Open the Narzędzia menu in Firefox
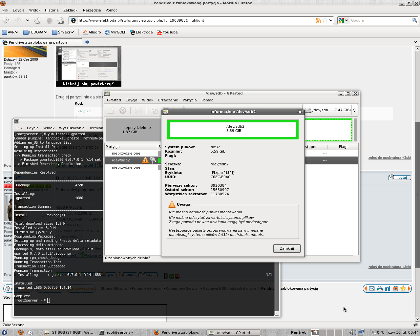Screen dimensions: 420x336 [92, 10]
